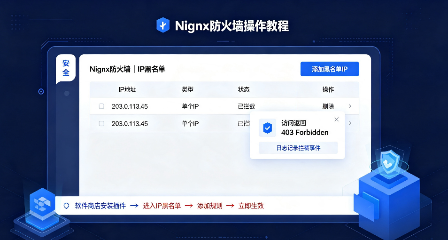Click the IP地址 column header
Screen dimensions: 448x240
(127, 89)
